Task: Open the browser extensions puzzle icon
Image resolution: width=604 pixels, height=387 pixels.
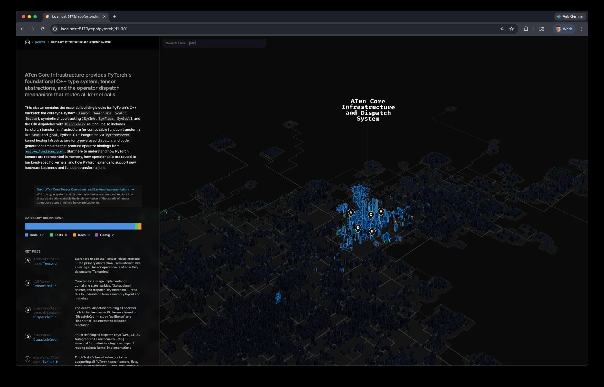Action: (x=526, y=29)
